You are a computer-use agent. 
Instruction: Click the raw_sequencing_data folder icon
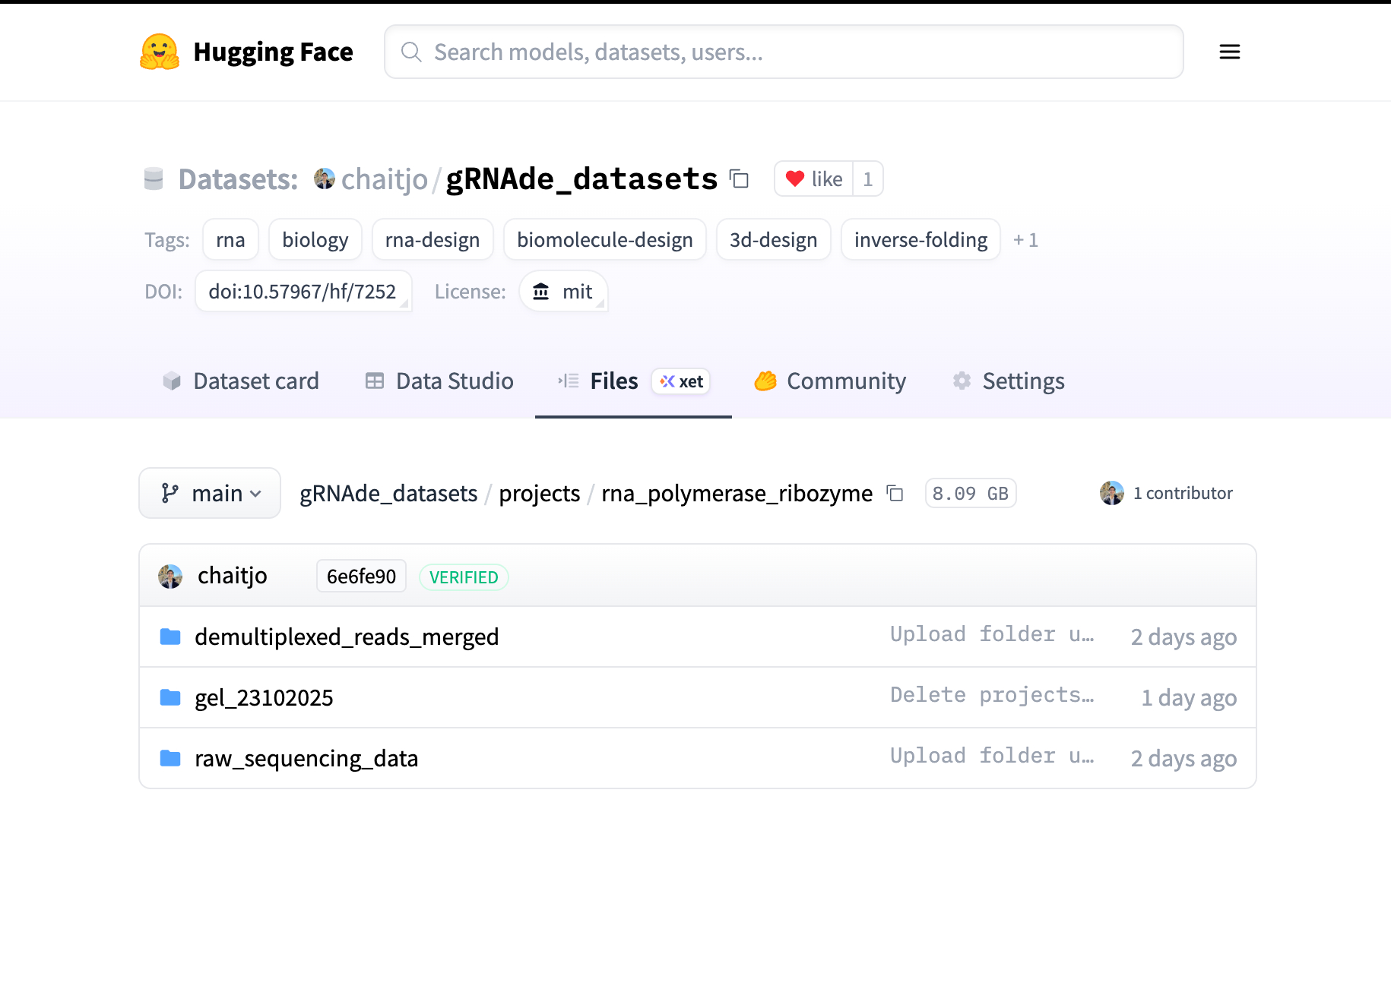[x=170, y=758]
